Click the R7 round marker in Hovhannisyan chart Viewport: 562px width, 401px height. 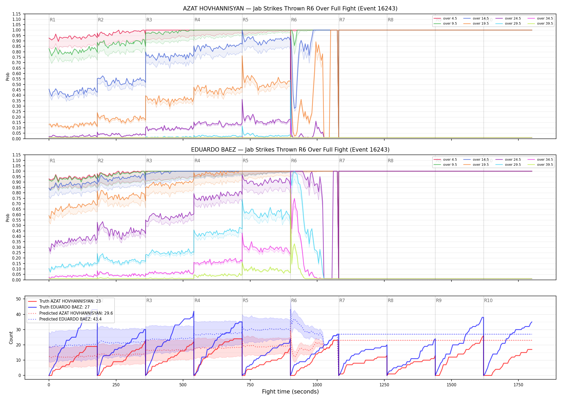pos(342,20)
